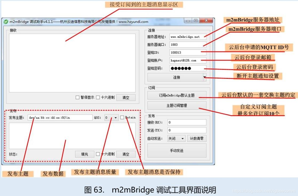
Task: Focus the 服务器端口 field showing 1883
Action: pyautogui.click(x=188, y=44)
